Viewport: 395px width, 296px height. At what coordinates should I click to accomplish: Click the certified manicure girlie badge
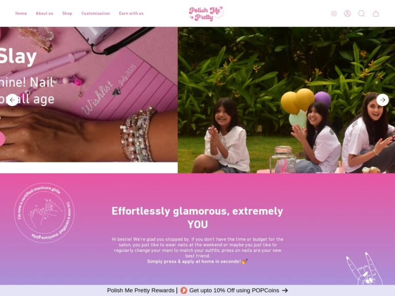(x=44, y=213)
